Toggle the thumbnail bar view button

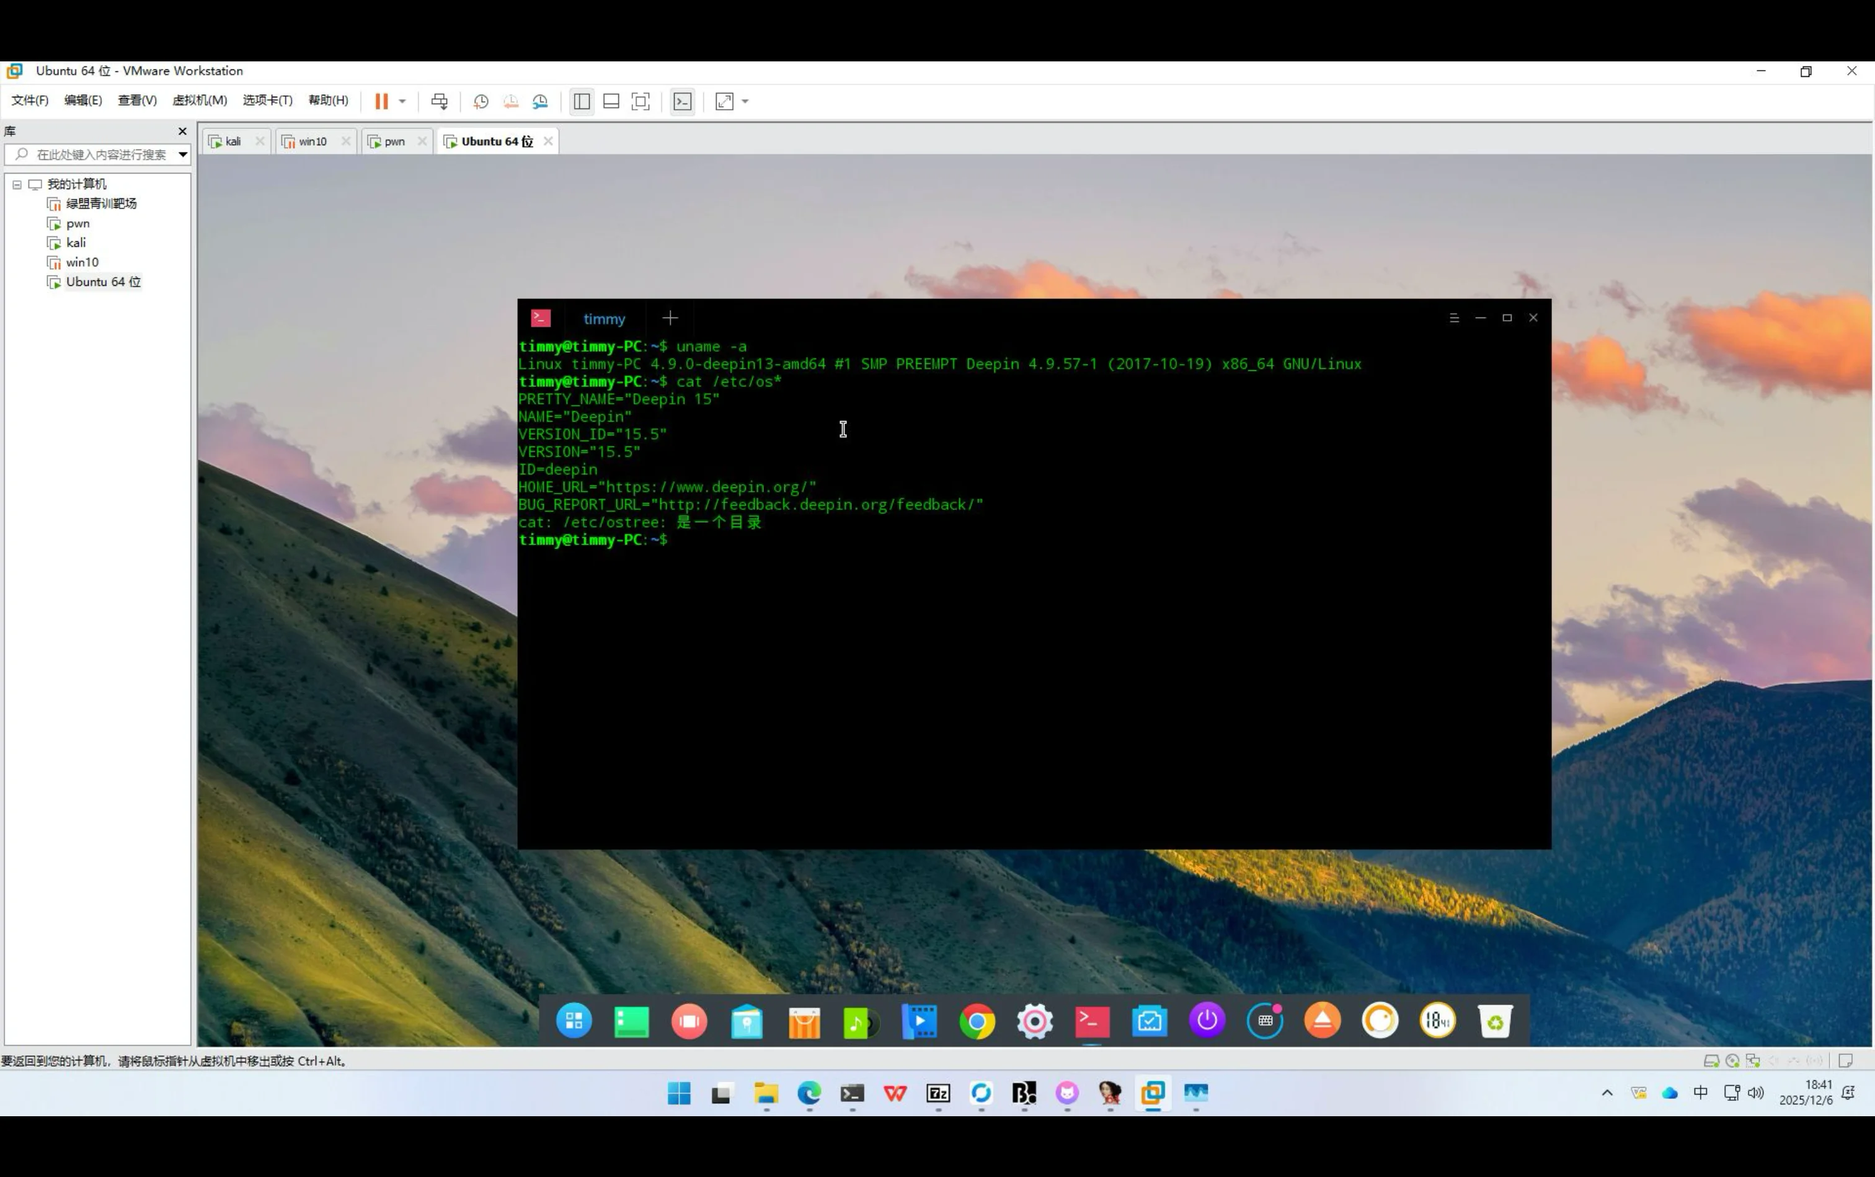tap(611, 101)
